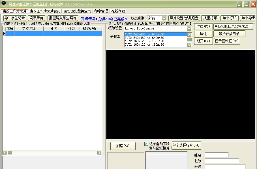
Task: Click 性别 column header in grid
Action: coord(72,29)
